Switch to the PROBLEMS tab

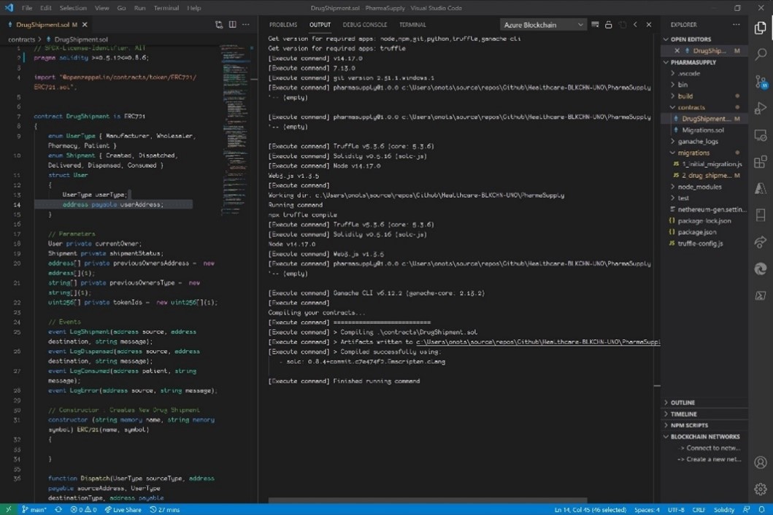click(282, 24)
